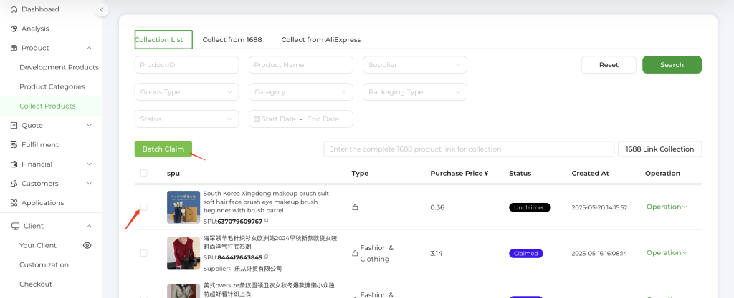Select the checkbox for the makeup brush product
Viewport: 734px width, 298px height.
[144, 207]
